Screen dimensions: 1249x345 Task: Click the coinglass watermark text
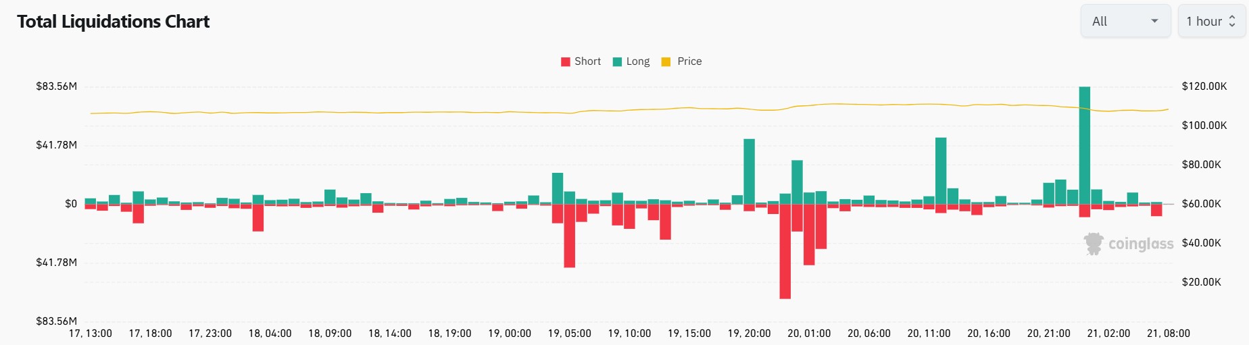[1141, 244]
